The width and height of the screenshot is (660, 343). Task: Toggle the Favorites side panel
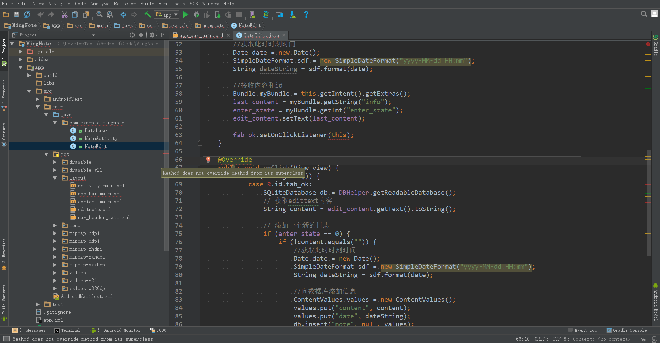pos(4,254)
